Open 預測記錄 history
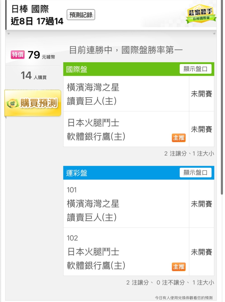The width and height of the screenshot is (225, 302). pyautogui.click(x=81, y=14)
